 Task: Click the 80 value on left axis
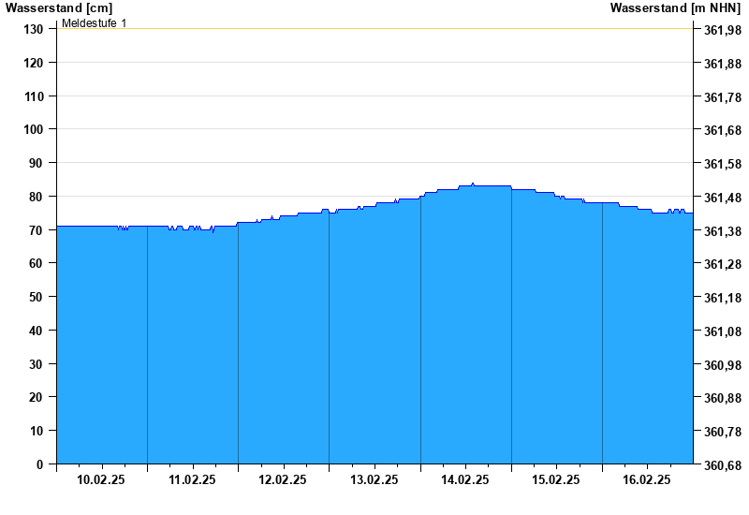(37, 197)
